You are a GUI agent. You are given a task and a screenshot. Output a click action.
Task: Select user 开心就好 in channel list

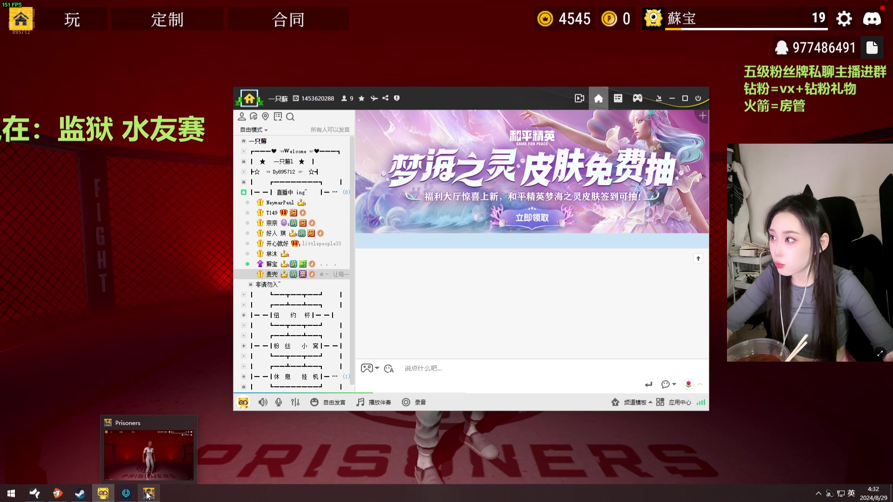(277, 243)
